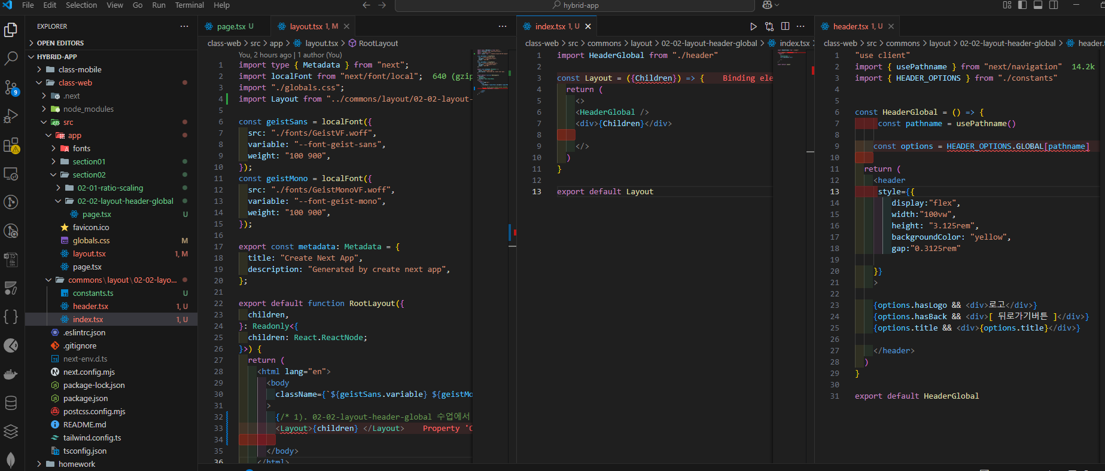
Task: Go back with the left arrow
Action: point(366,5)
